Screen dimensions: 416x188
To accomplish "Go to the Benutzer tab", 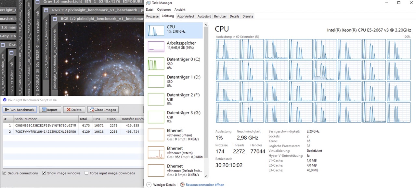I will tap(220, 16).
